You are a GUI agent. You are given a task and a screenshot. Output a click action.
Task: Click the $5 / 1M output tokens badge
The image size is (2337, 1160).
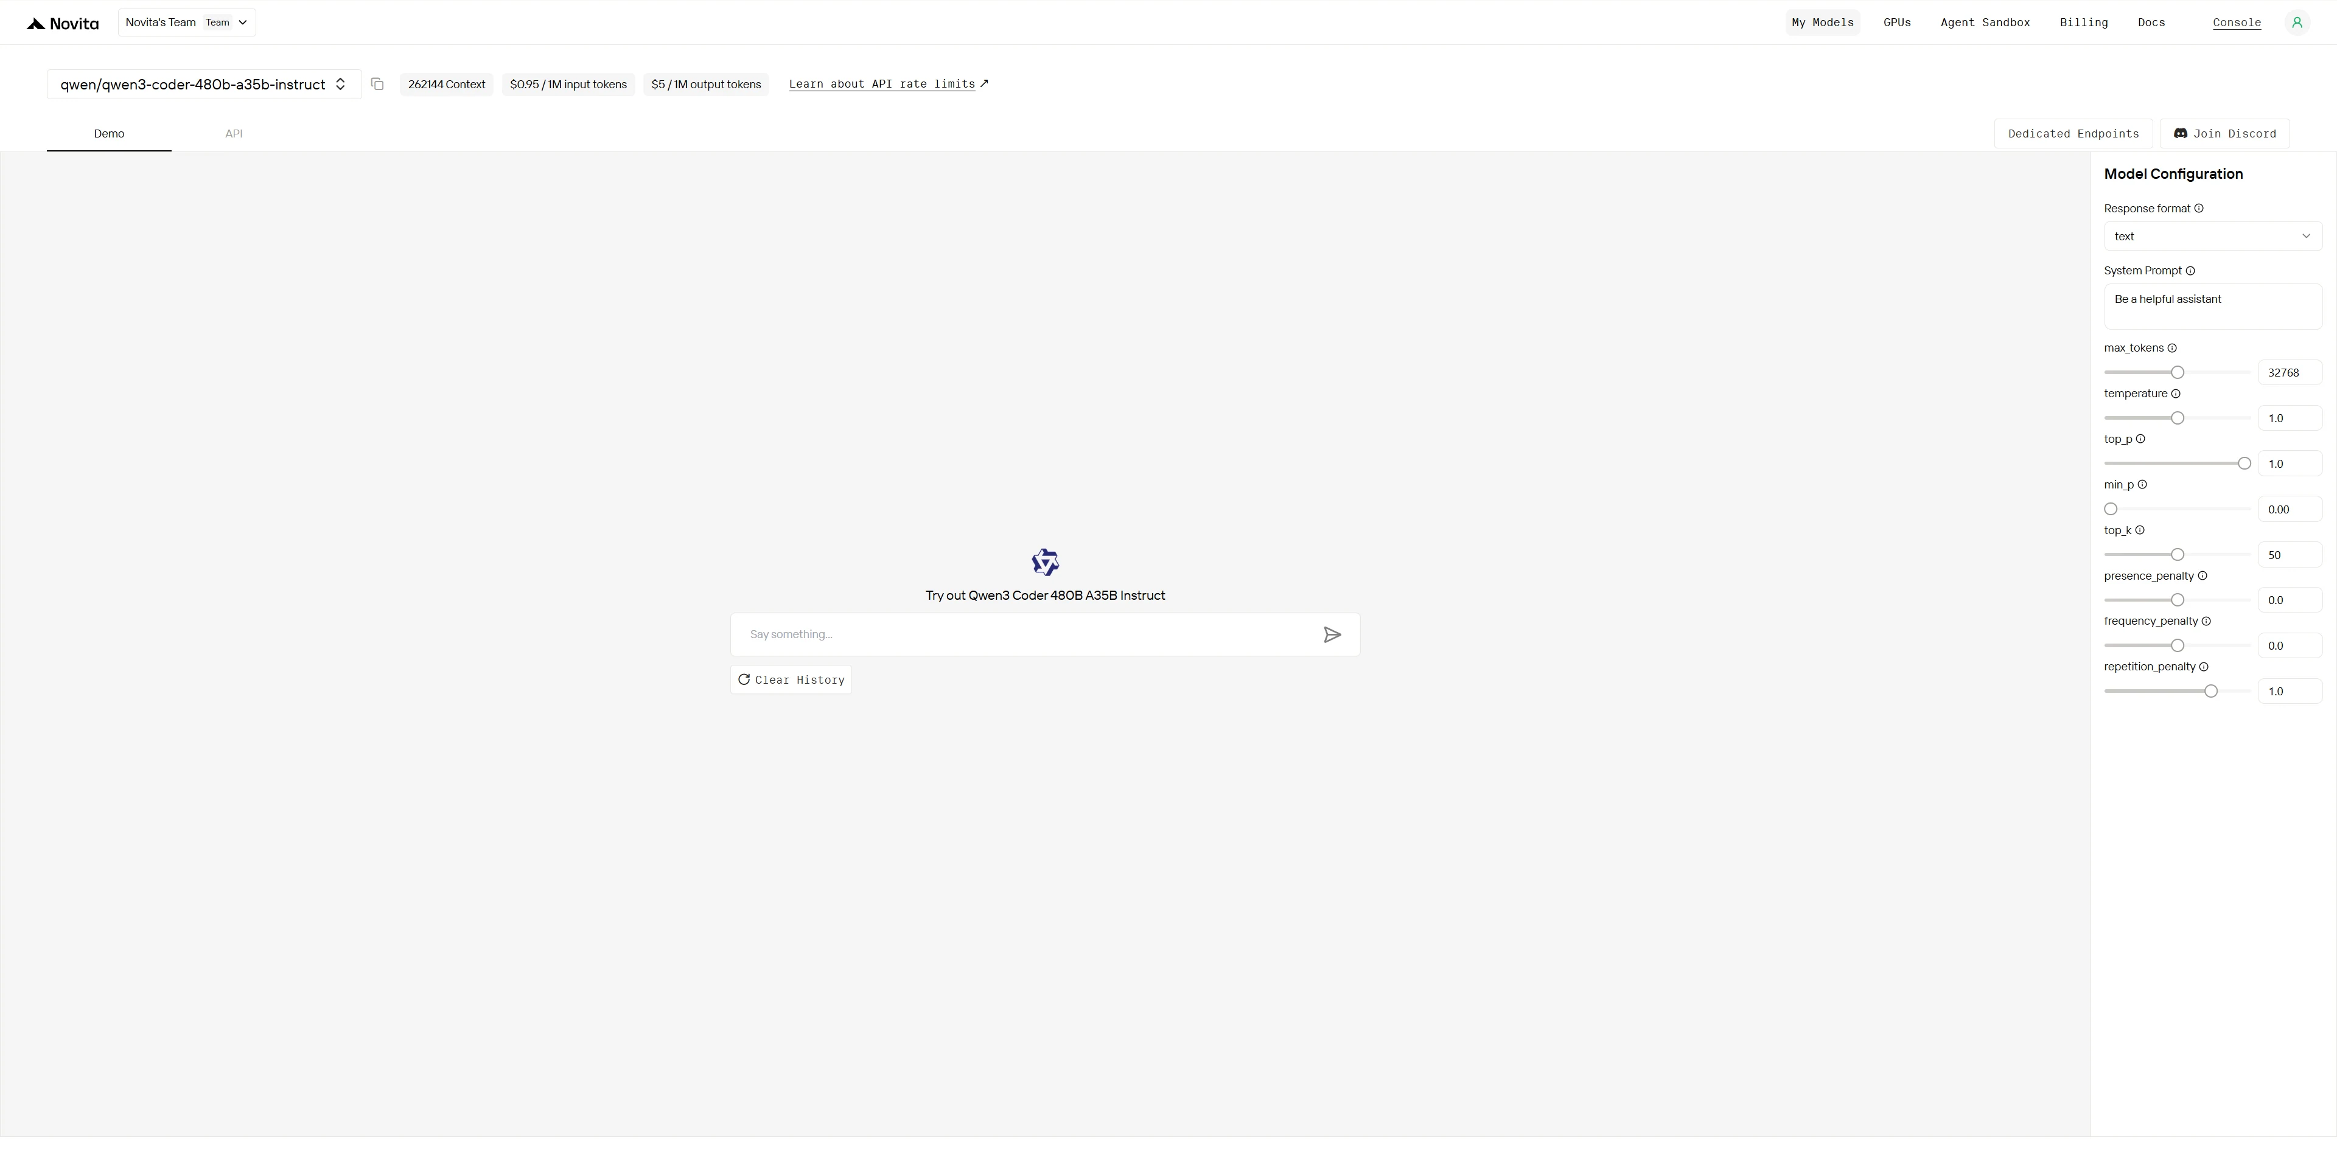pyautogui.click(x=706, y=85)
